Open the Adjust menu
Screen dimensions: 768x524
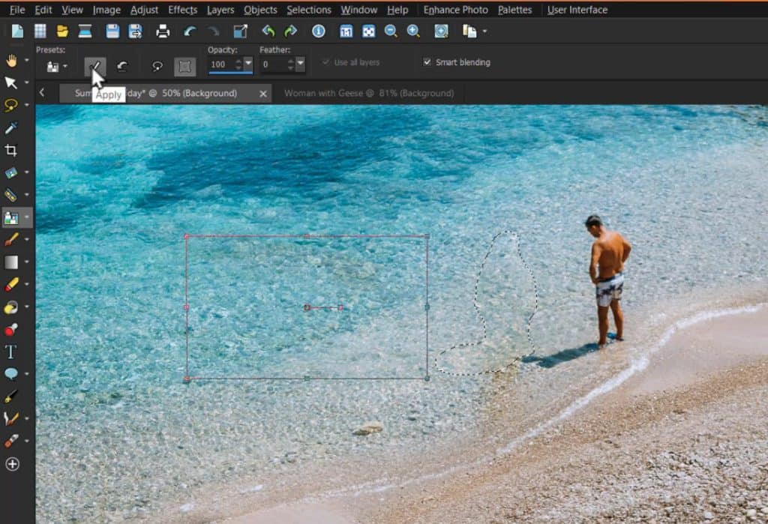144,10
